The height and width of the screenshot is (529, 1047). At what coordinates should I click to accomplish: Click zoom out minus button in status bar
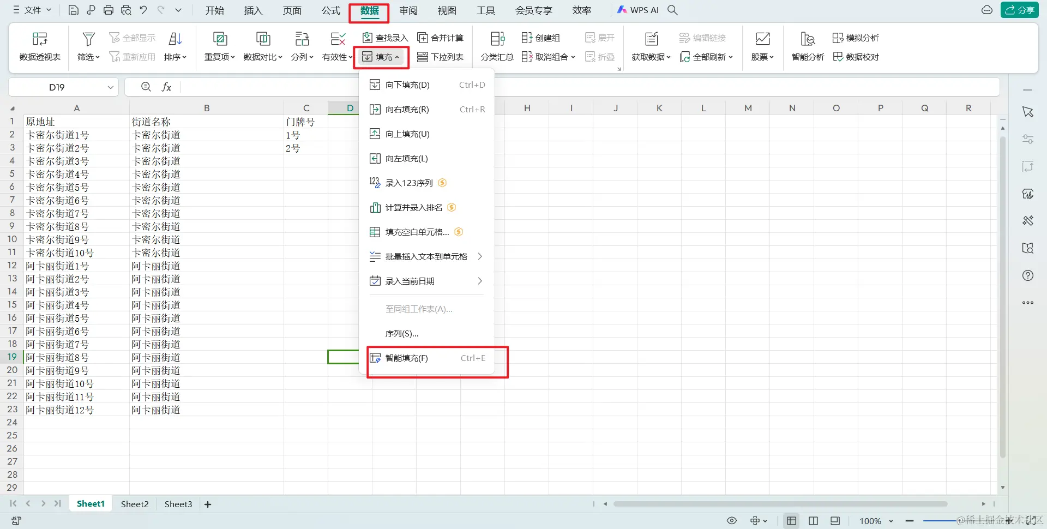coord(909,521)
